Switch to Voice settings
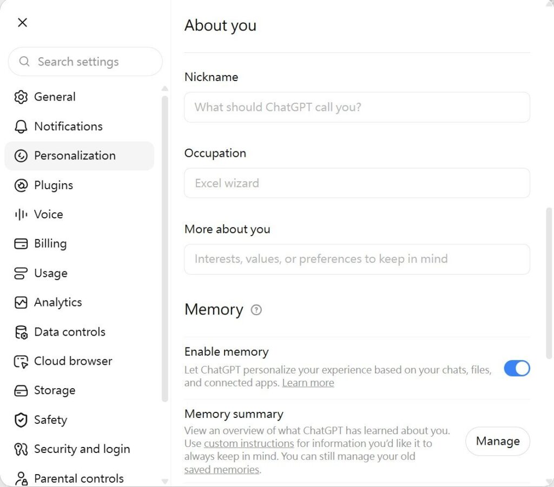Viewport: 554px width, 487px height. [79, 214]
